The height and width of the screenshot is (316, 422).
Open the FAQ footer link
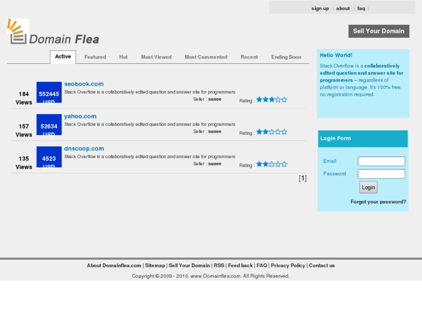coord(262,266)
